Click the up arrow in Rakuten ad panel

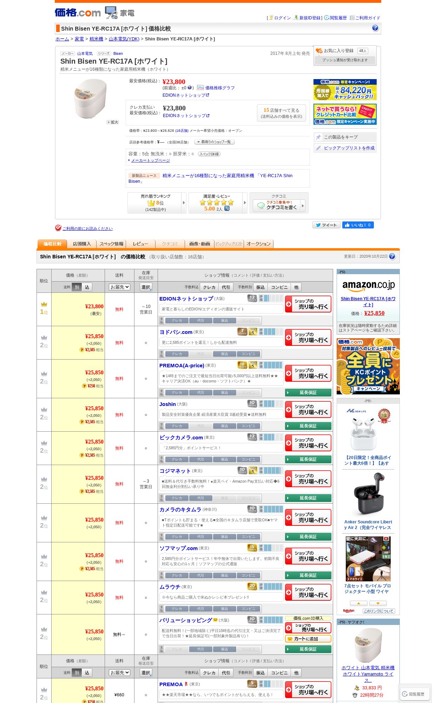click(359, 603)
